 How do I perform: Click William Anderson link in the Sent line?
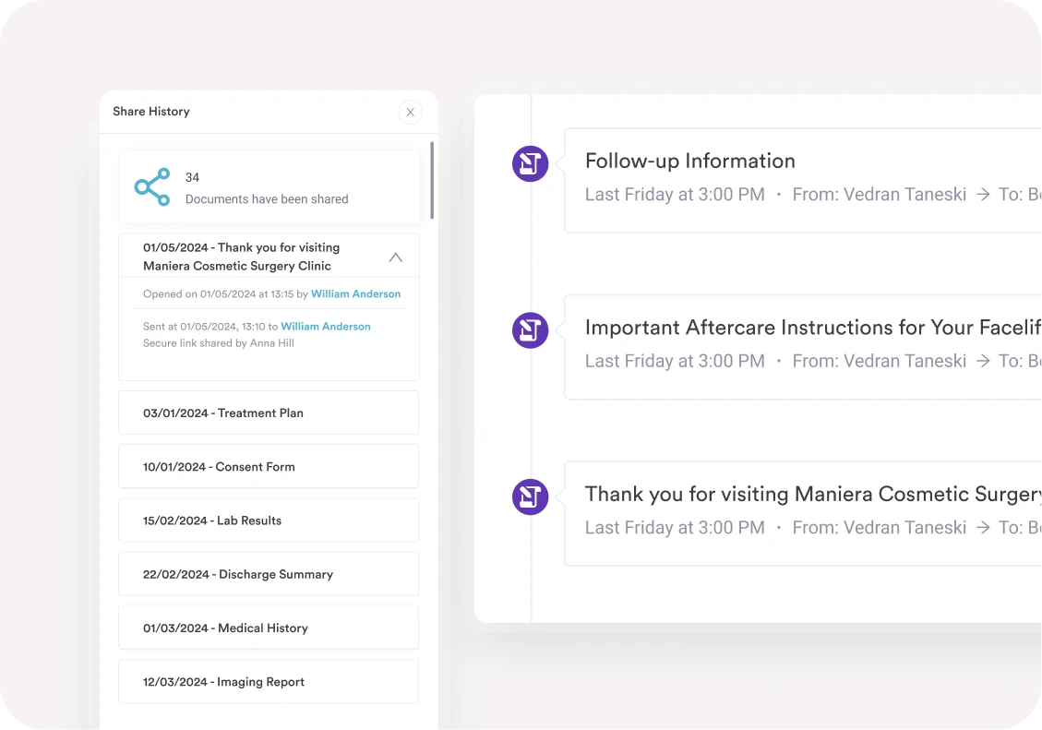click(326, 327)
